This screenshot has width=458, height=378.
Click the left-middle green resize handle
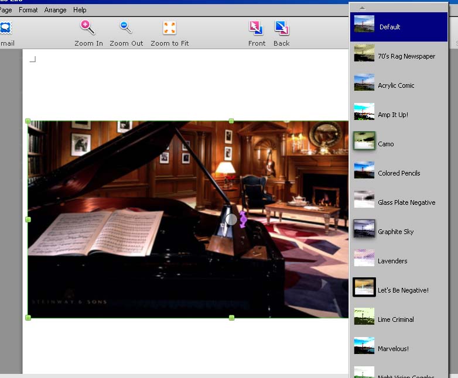coord(28,219)
